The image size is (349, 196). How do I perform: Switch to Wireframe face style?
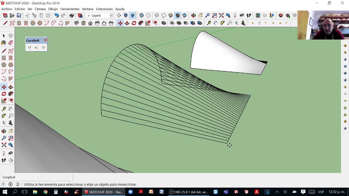click(157, 16)
